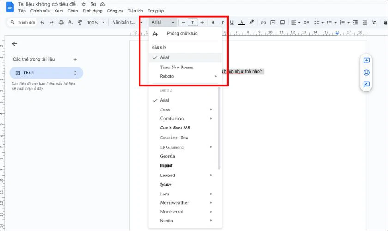Check cloud save status icon

click(x=103, y=4)
